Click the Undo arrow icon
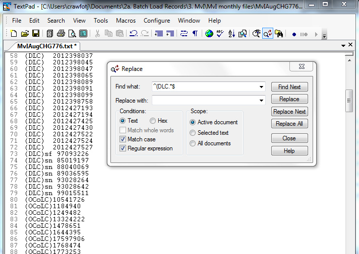The image size is (359, 254). click(134, 34)
